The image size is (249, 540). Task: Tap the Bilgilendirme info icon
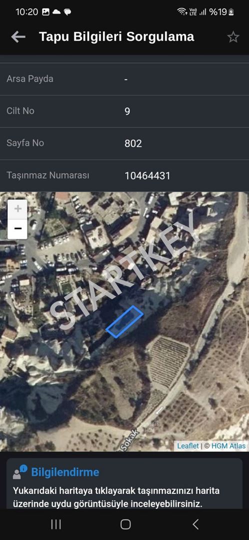click(19, 472)
